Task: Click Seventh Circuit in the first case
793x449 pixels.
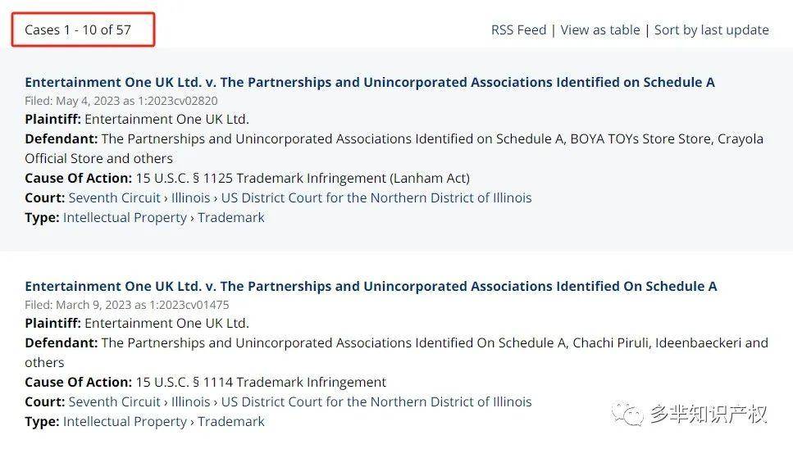Action: (x=114, y=197)
